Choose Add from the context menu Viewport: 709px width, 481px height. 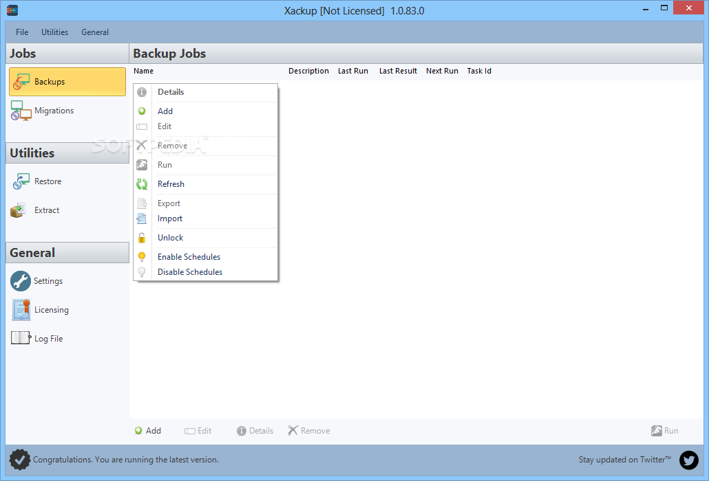pyautogui.click(x=205, y=111)
